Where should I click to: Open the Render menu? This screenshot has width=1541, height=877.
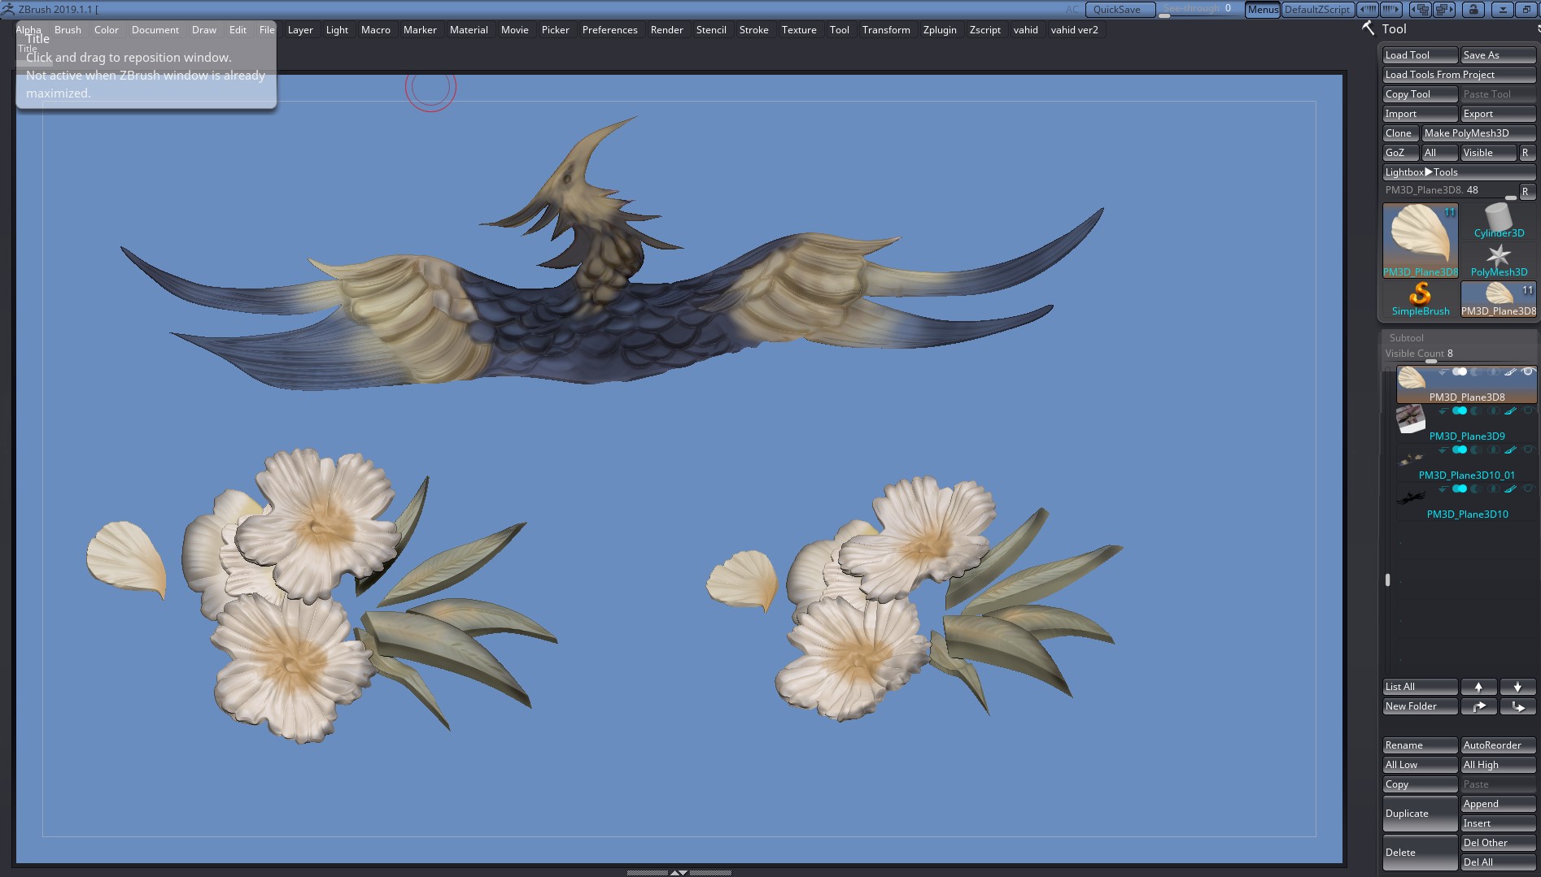(666, 30)
